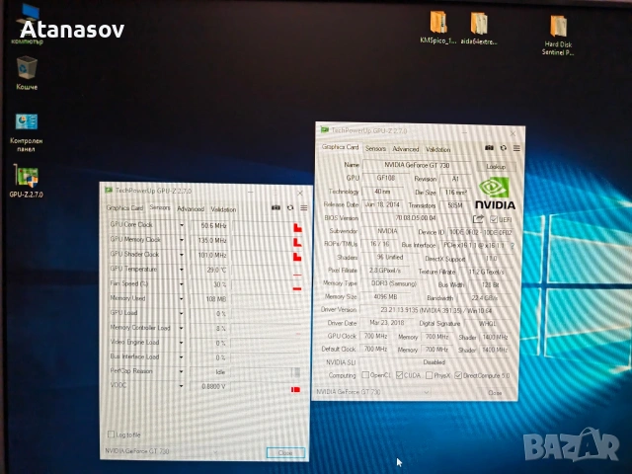Open GPU Load sensor dropdown
This screenshot has height=474, width=632.
click(x=182, y=314)
